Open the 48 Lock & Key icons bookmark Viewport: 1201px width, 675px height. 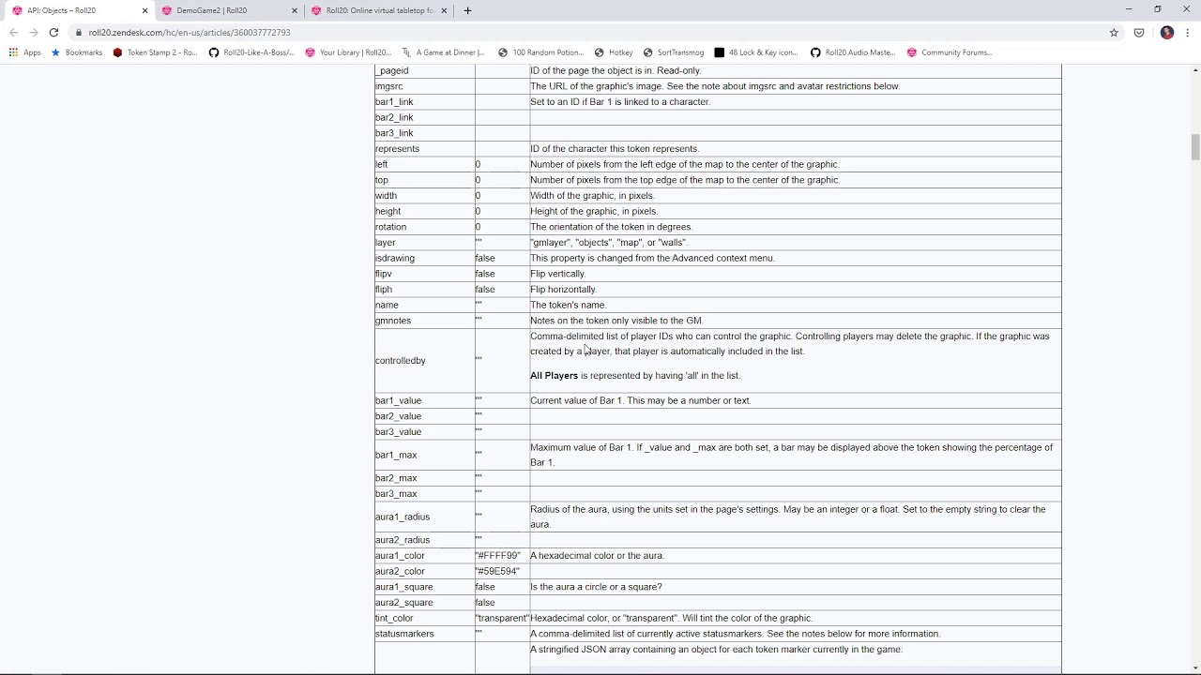(x=756, y=52)
